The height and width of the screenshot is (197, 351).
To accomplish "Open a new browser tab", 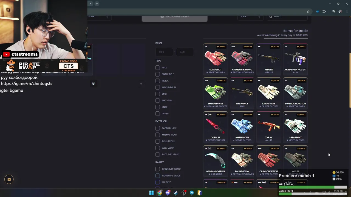I will pos(97,4).
